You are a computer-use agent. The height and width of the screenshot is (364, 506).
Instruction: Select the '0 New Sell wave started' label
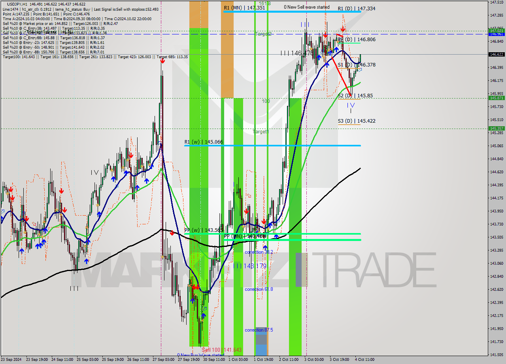307,7
